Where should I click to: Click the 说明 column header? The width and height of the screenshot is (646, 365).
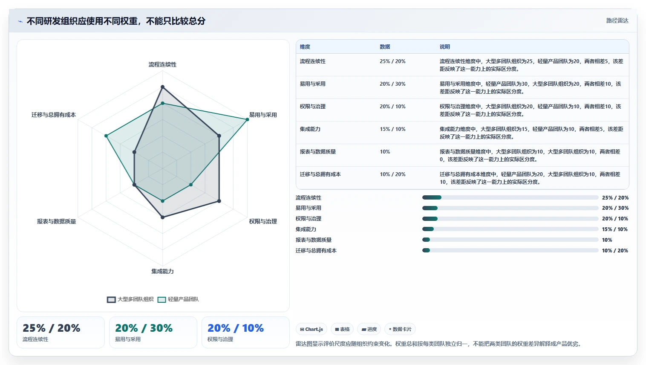coord(445,47)
